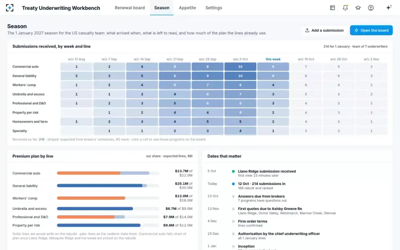The width and height of the screenshot is (400, 250).
Task: Click Commercial auto cell for w/c 19 Oct
Action: pyautogui.click(x=306, y=67)
